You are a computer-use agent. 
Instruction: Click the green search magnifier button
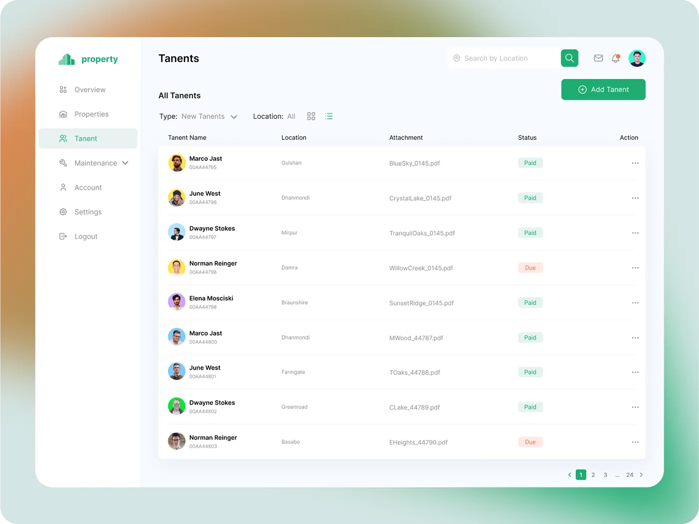click(x=569, y=58)
